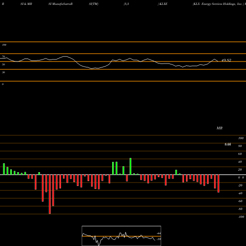Click the -44 label in mini chart

(x=159, y=233)
